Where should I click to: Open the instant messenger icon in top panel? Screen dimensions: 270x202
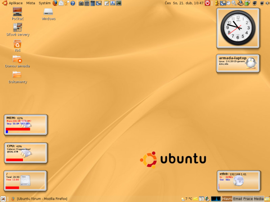pos(67,3)
